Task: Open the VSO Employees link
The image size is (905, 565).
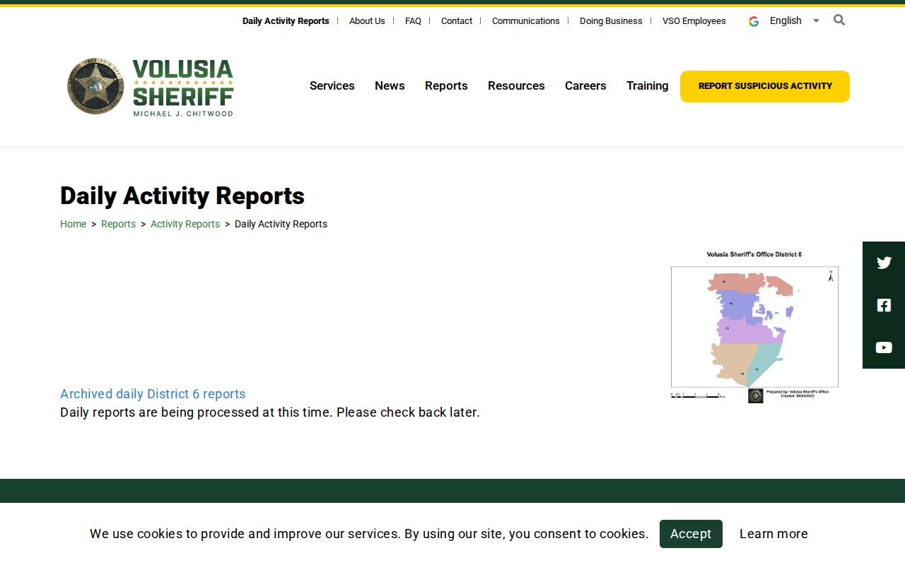Action: click(x=694, y=21)
